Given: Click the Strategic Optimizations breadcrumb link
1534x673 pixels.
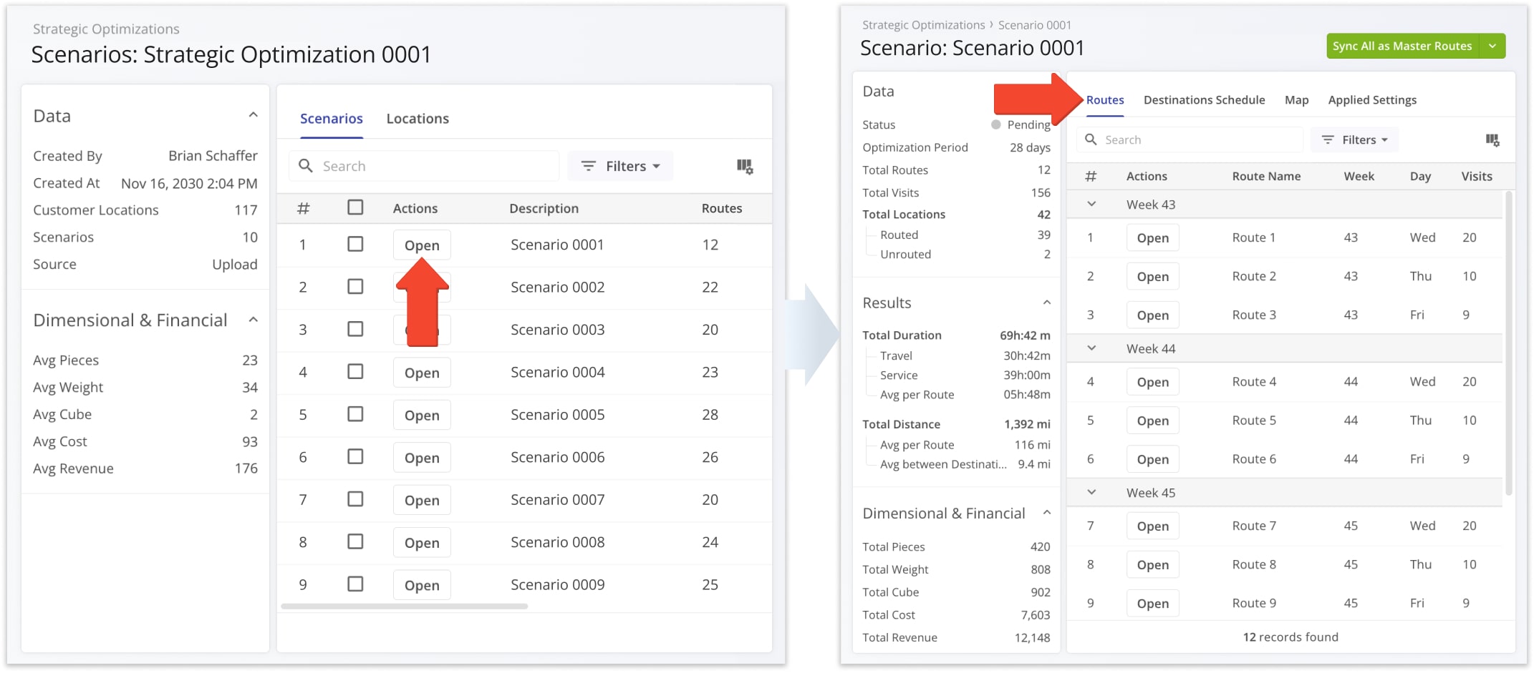Looking at the screenshot, I should pos(923,25).
